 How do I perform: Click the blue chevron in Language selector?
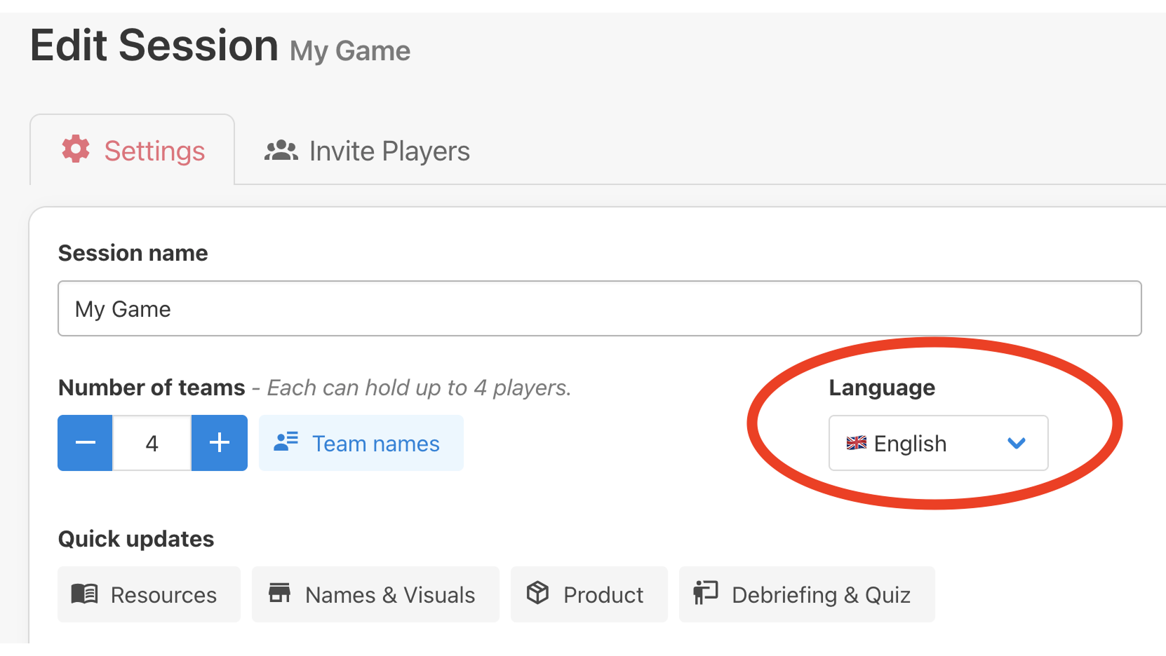(x=1016, y=443)
